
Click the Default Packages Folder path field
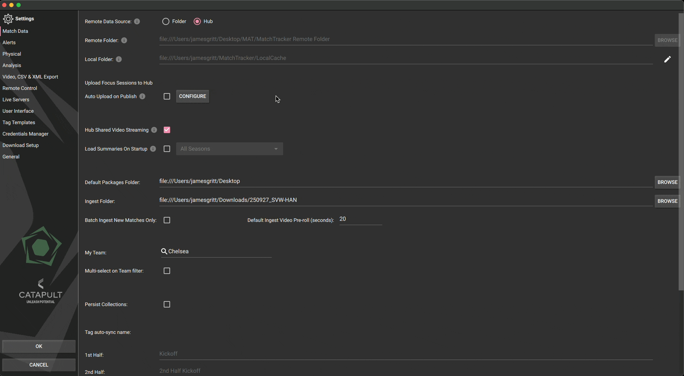[x=406, y=181]
